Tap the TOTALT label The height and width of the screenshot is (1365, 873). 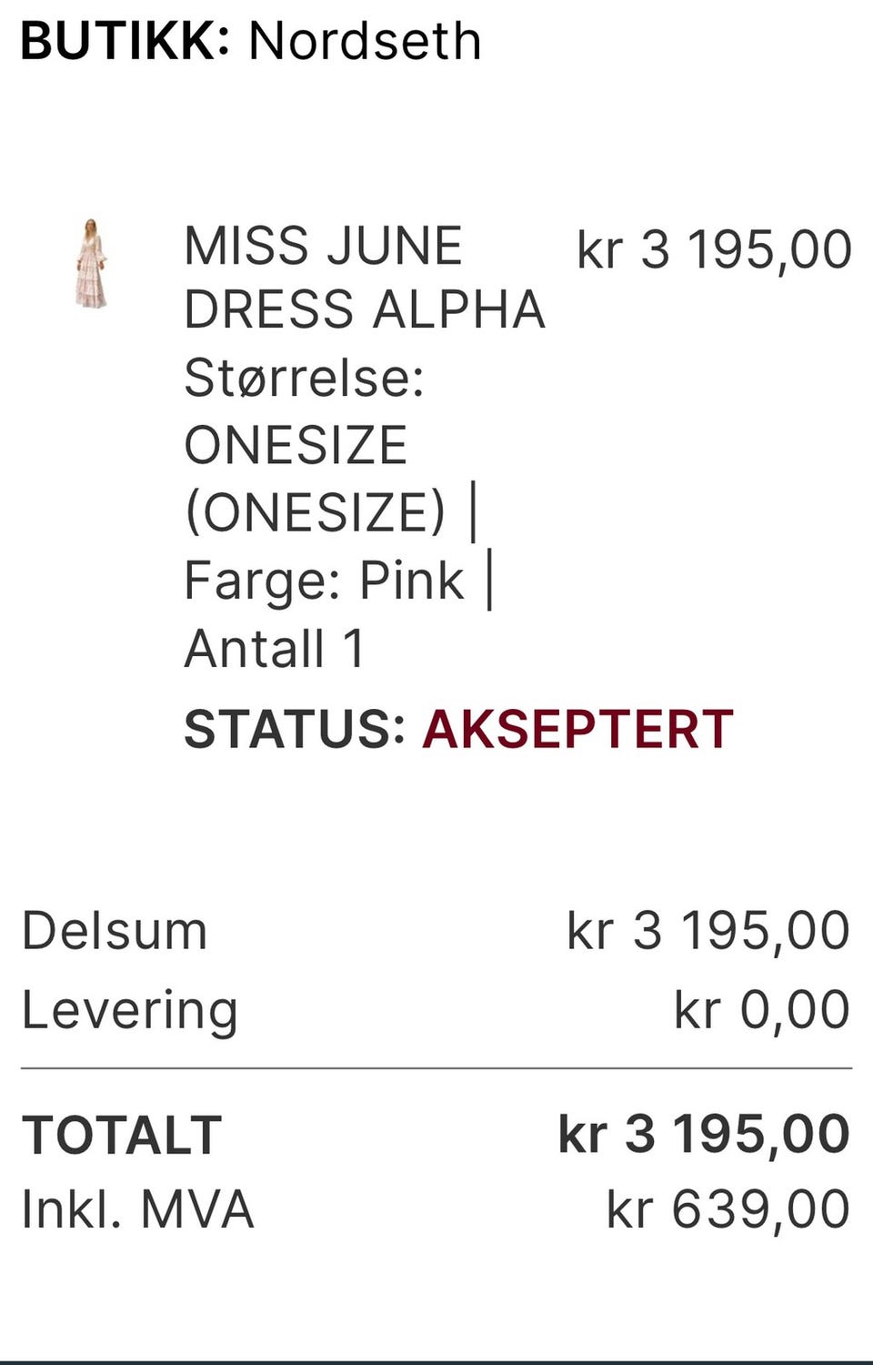(122, 1135)
